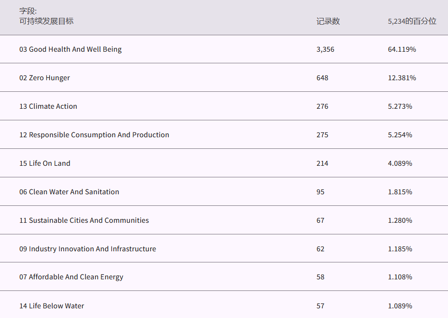Select 09 Industry Innovation And Infrastructure

tap(87, 249)
